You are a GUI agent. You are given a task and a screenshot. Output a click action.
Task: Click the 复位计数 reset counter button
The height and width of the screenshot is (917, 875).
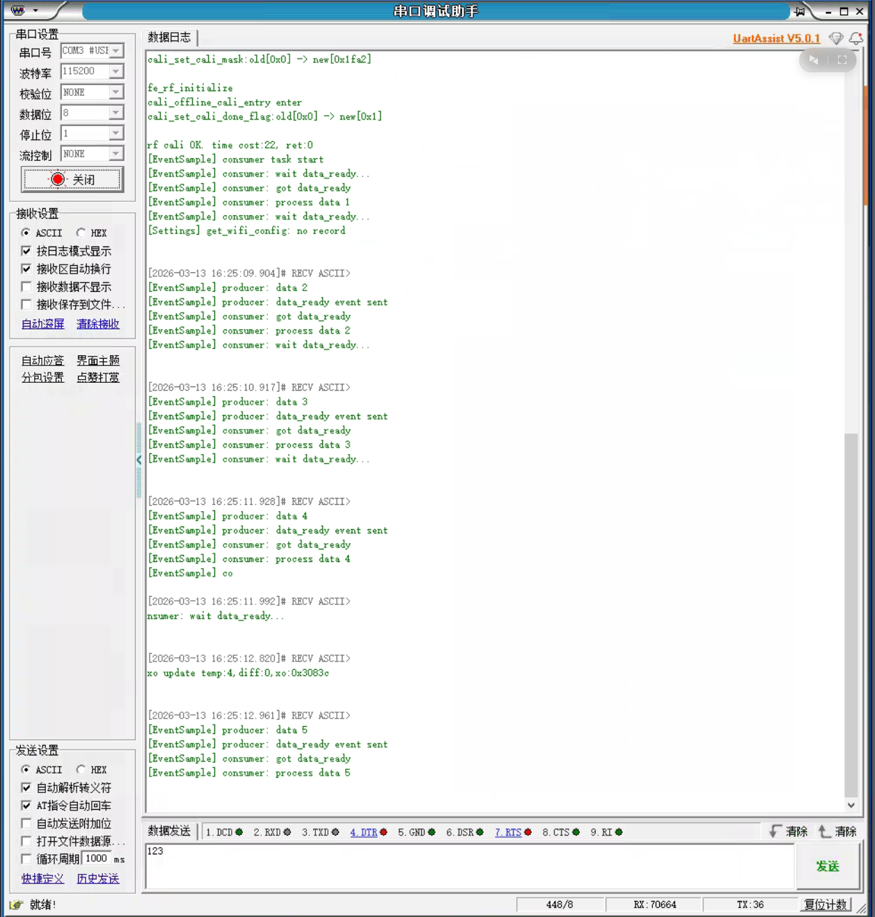point(826,904)
